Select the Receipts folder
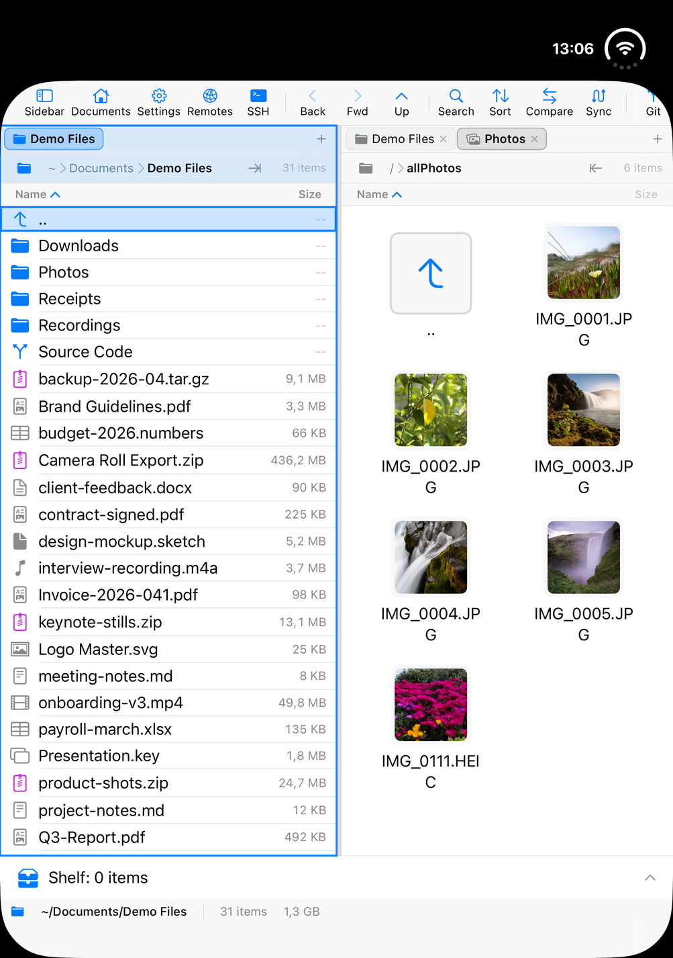 [x=169, y=299]
